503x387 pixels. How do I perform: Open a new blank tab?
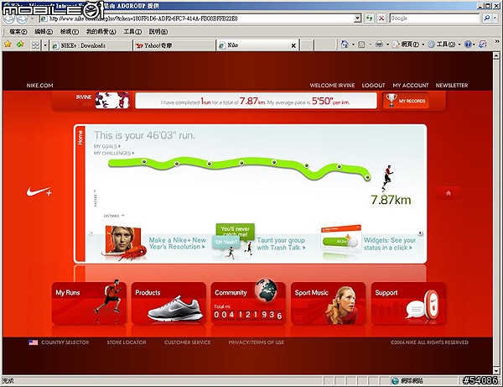pyautogui.click(x=307, y=45)
